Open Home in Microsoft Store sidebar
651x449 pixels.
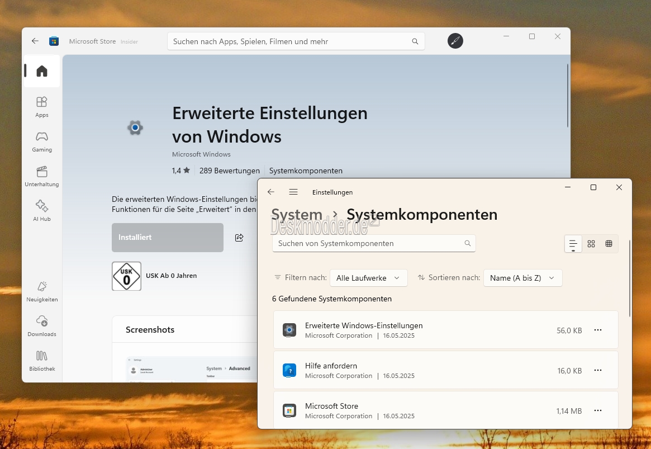[x=42, y=71]
